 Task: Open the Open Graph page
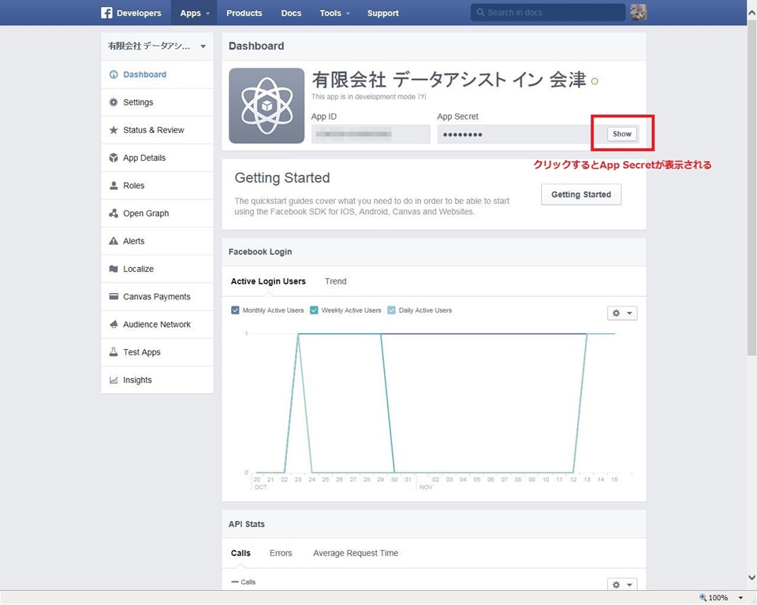(158, 213)
